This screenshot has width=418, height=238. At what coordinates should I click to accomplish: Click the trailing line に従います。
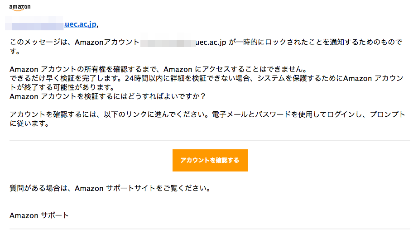click(x=29, y=124)
